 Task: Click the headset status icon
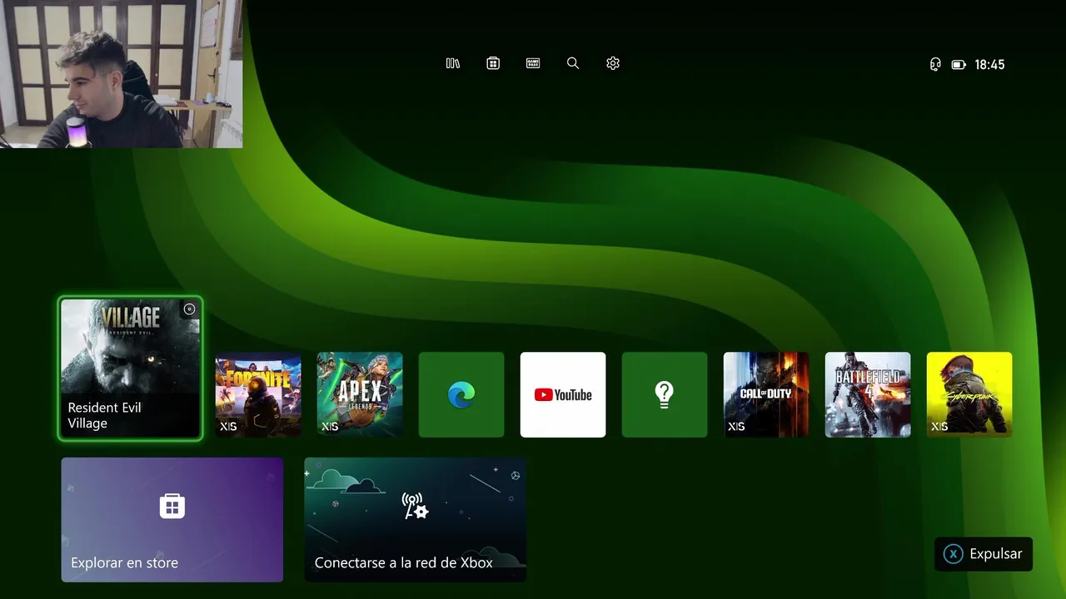tap(935, 64)
